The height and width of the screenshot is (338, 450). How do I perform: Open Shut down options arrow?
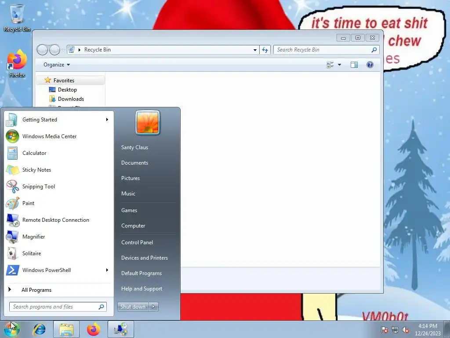[153, 307]
